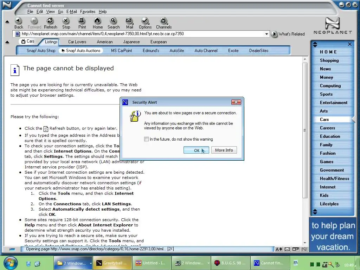Open the E-Mail menu

tap(71, 12)
